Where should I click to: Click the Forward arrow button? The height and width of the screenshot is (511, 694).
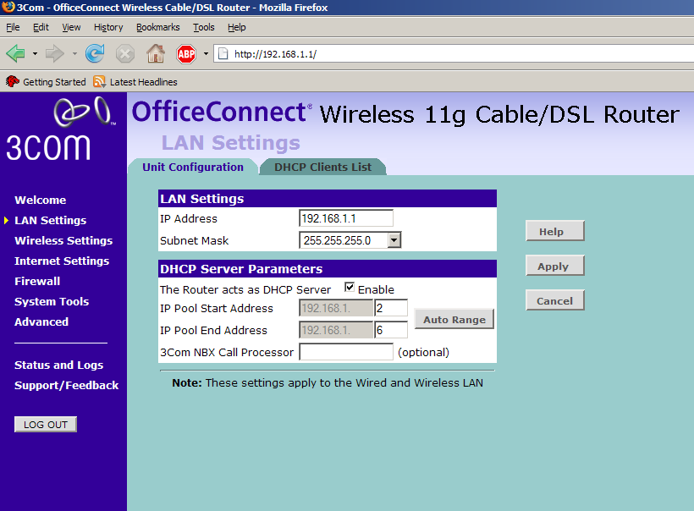pyautogui.click(x=55, y=53)
